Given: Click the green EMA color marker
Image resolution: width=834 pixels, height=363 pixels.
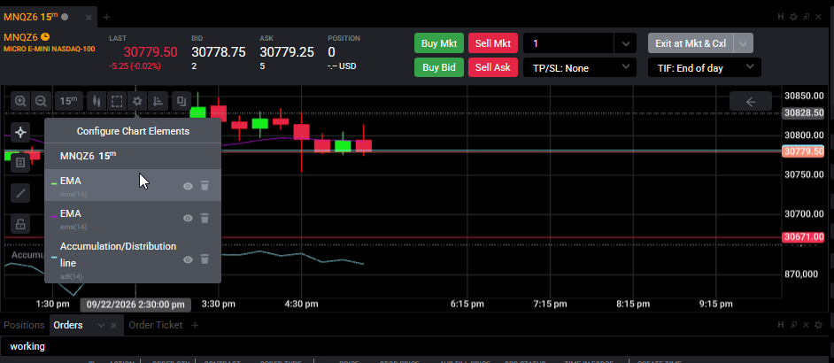Looking at the screenshot, I should (x=54, y=183).
